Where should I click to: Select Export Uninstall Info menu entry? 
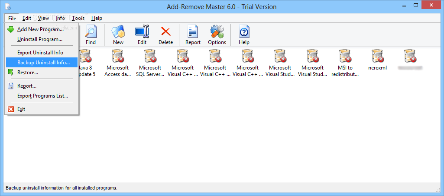point(41,53)
